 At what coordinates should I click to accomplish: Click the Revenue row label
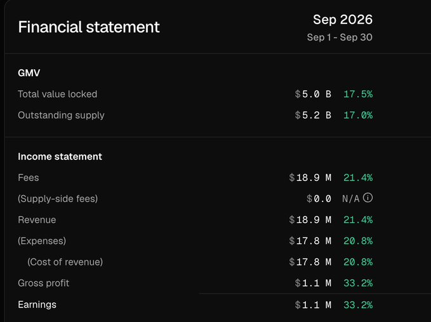37,220
